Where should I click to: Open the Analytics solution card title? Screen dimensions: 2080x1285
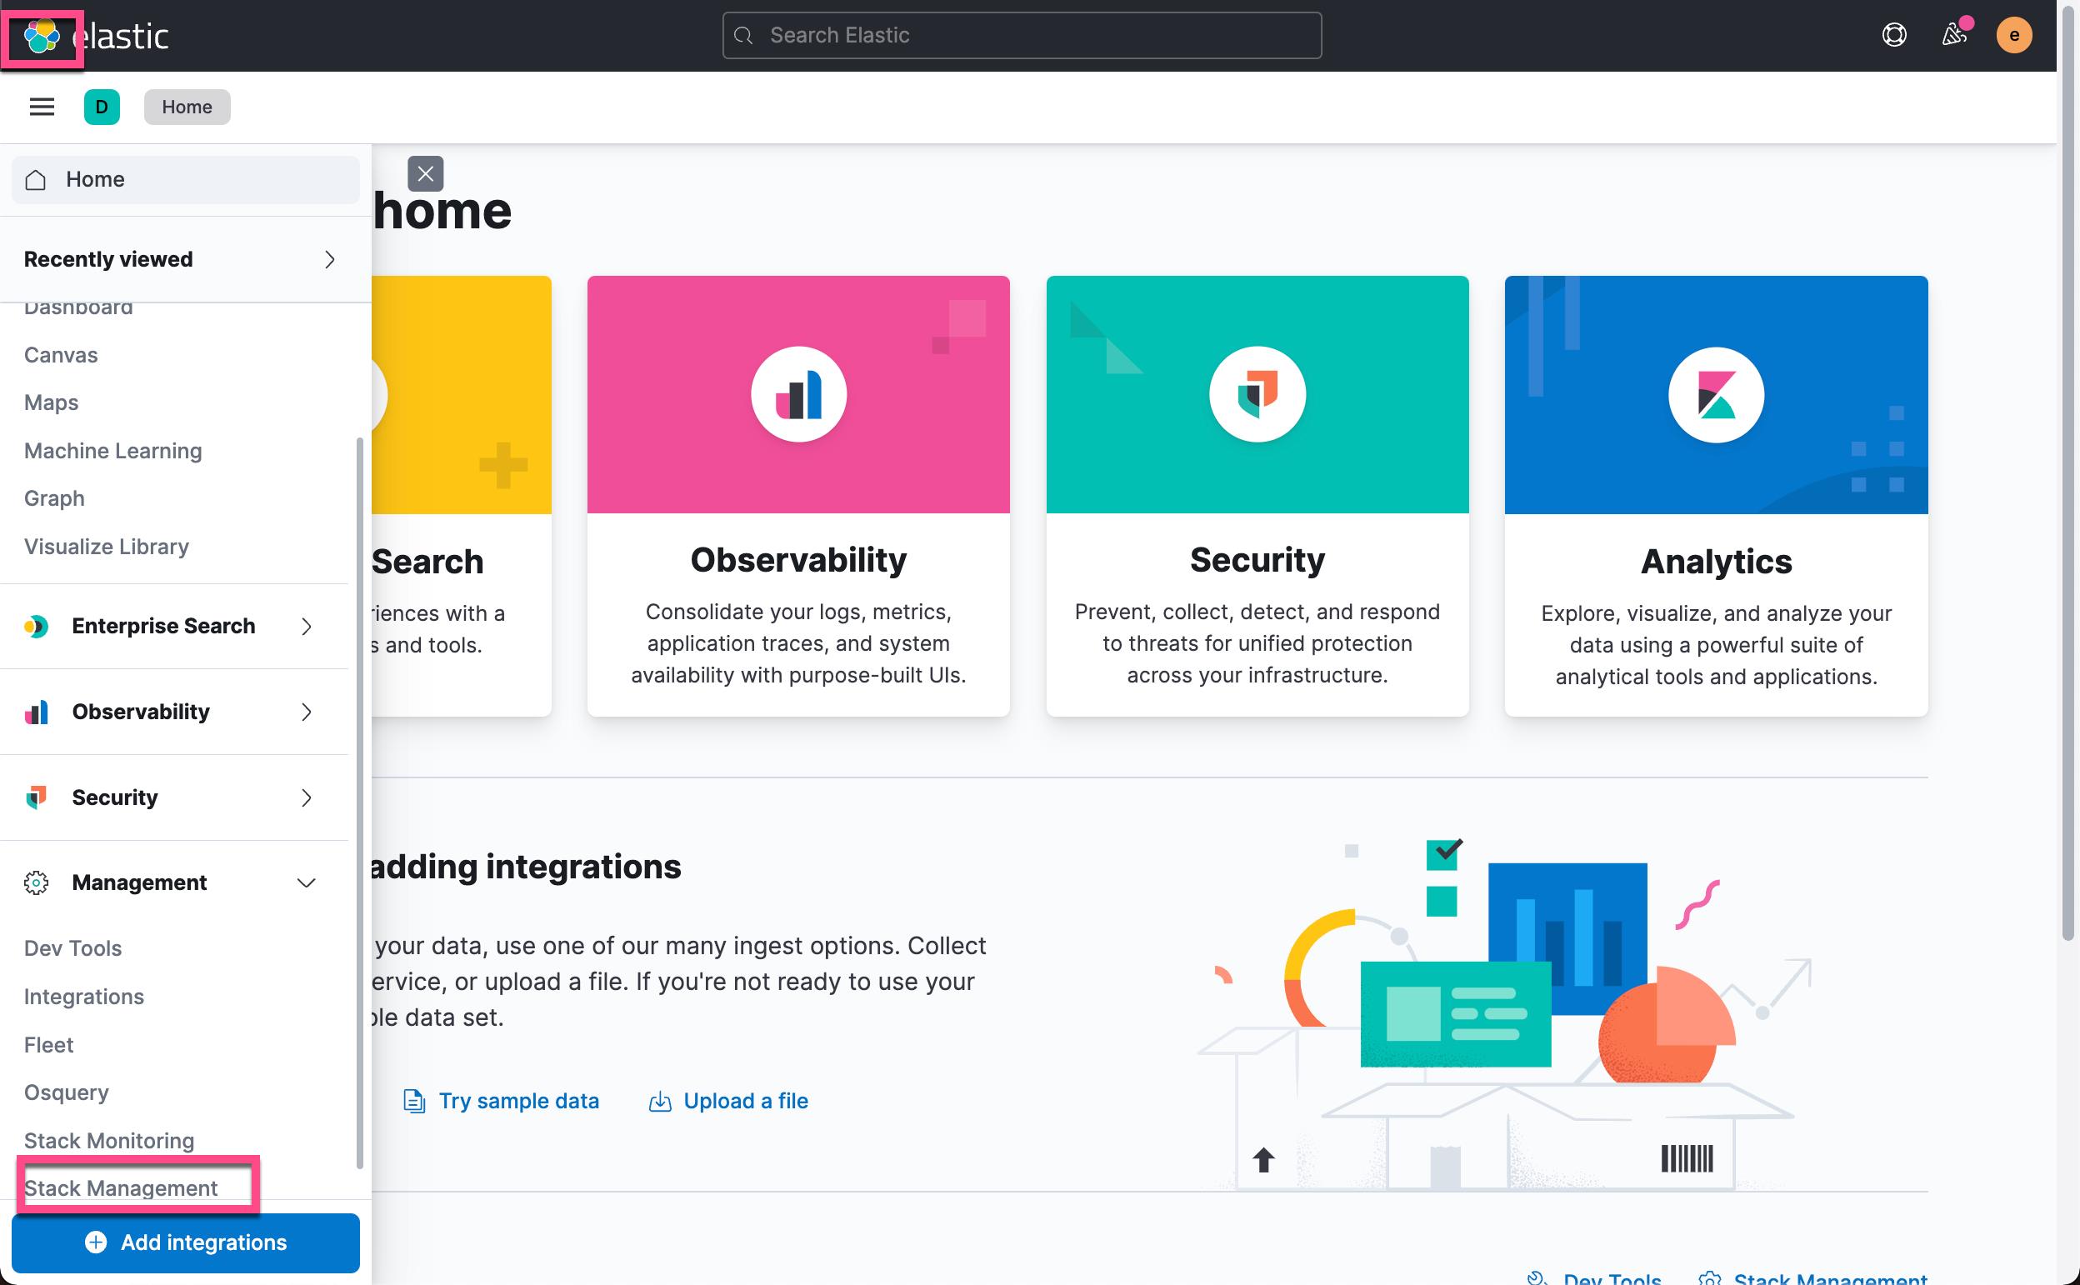coord(1716,562)
